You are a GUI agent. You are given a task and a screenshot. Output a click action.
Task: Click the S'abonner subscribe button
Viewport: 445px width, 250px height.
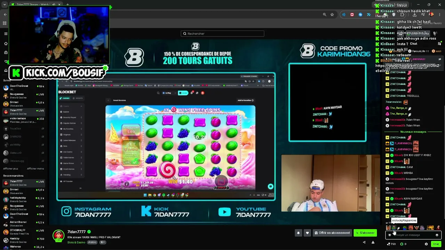[x=365, y=233]
